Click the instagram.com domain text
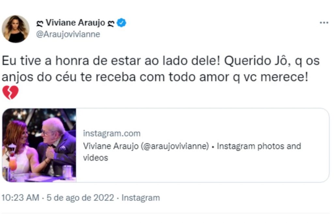 point(112,133)
